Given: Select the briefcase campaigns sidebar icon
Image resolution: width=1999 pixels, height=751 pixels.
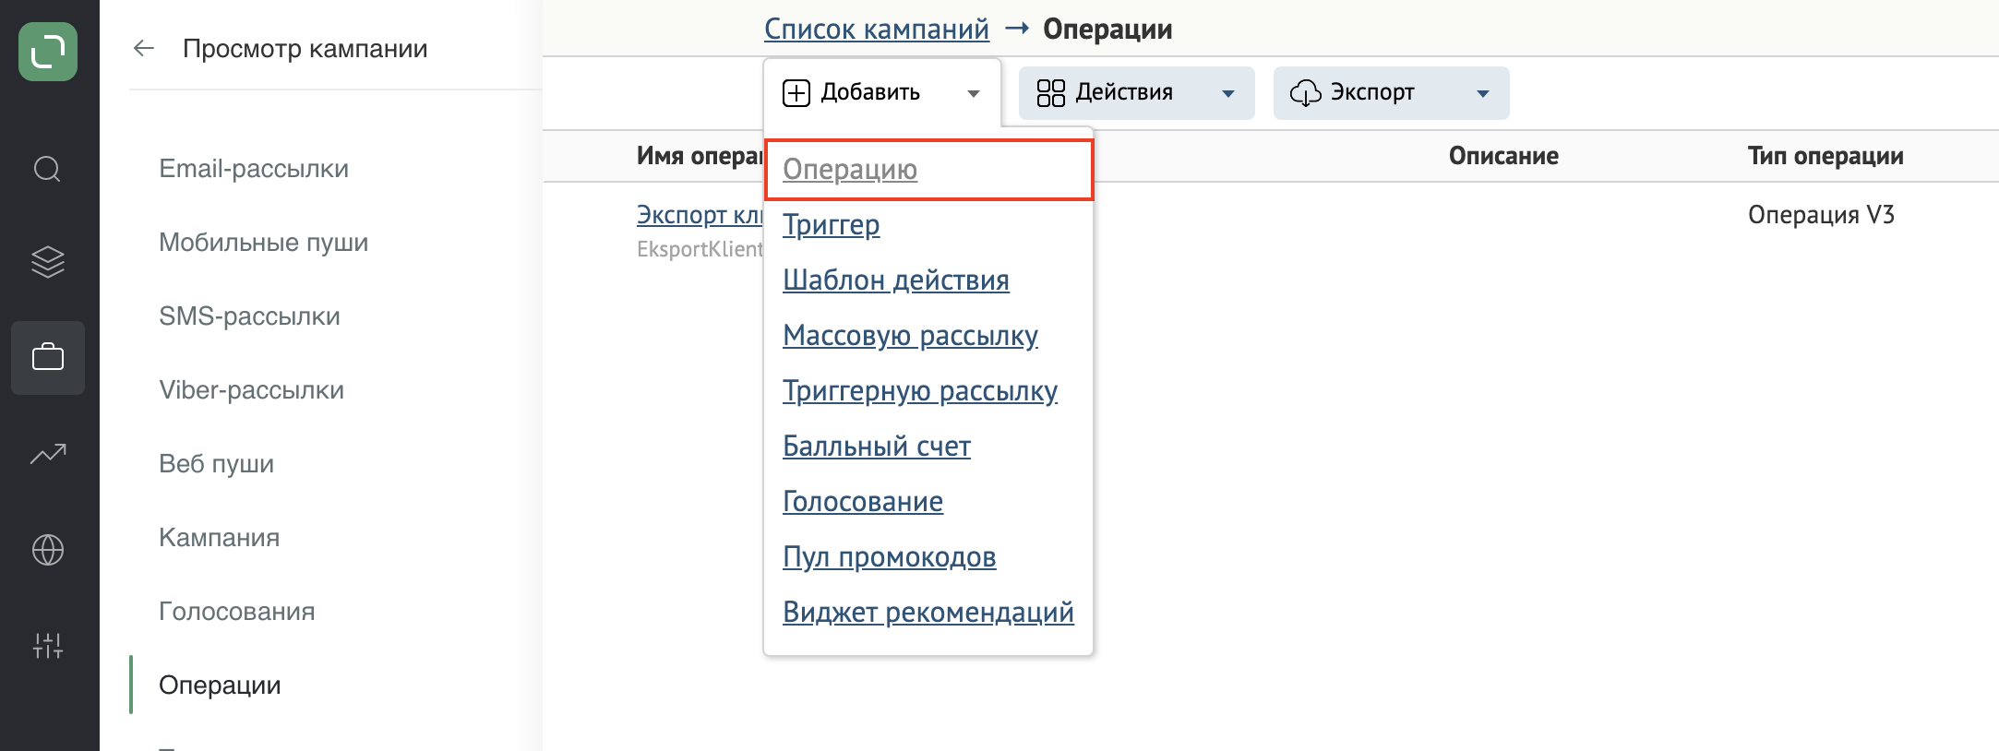Looking at the screenshot, I should (48, 358).
